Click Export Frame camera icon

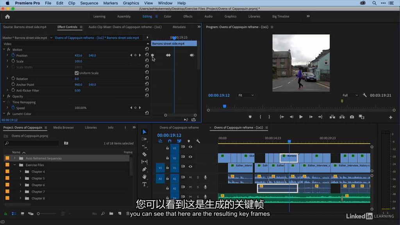coord(352,117)
